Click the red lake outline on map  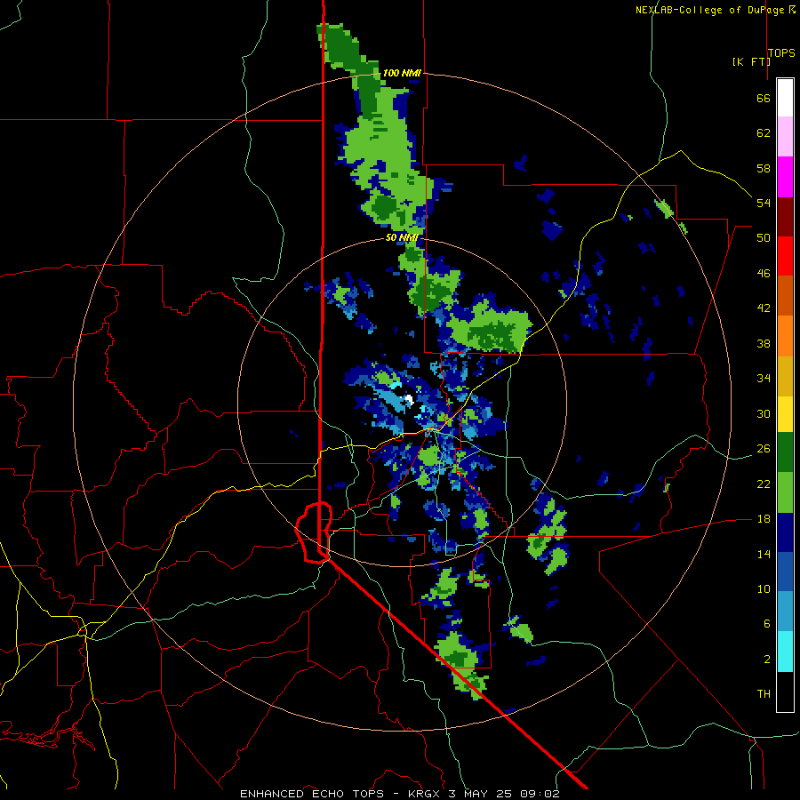314,532
